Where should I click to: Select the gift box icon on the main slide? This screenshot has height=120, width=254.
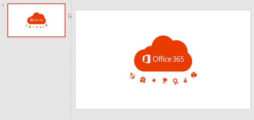143,80
